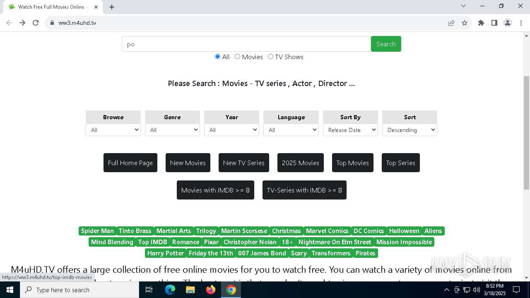Reload the page with the refresh icon
Viewport: 530px width, 298px height.
pos(36,23)
